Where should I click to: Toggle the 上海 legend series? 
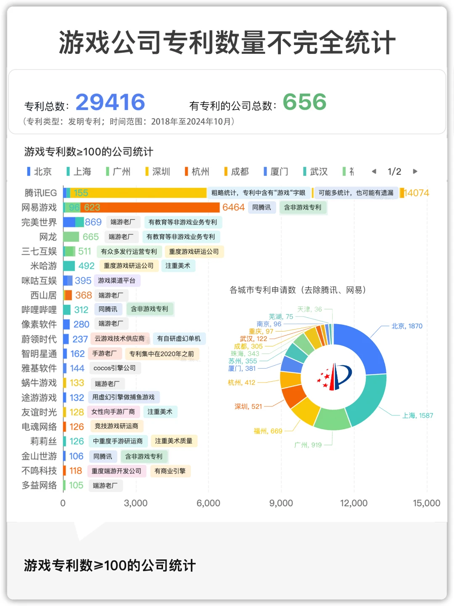[79, 171]
